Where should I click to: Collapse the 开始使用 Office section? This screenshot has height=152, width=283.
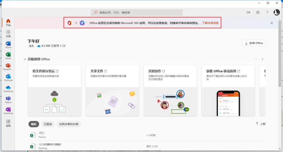point(25,59)
